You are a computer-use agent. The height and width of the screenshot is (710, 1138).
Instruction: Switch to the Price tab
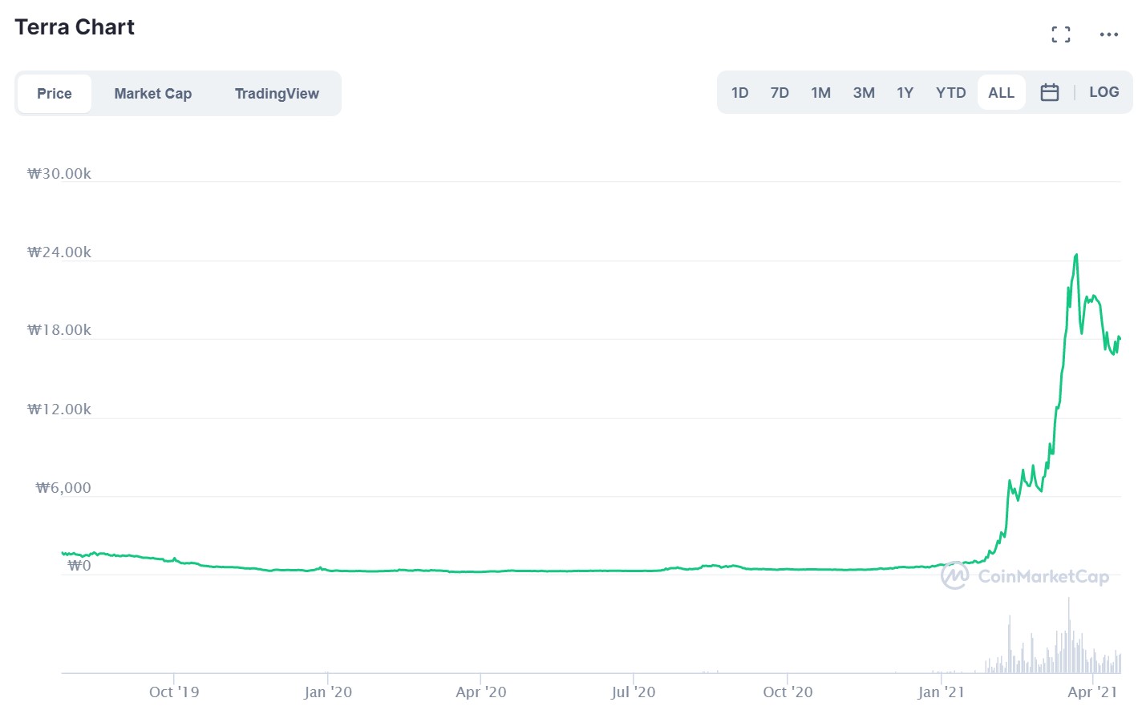tap(55, 94)
